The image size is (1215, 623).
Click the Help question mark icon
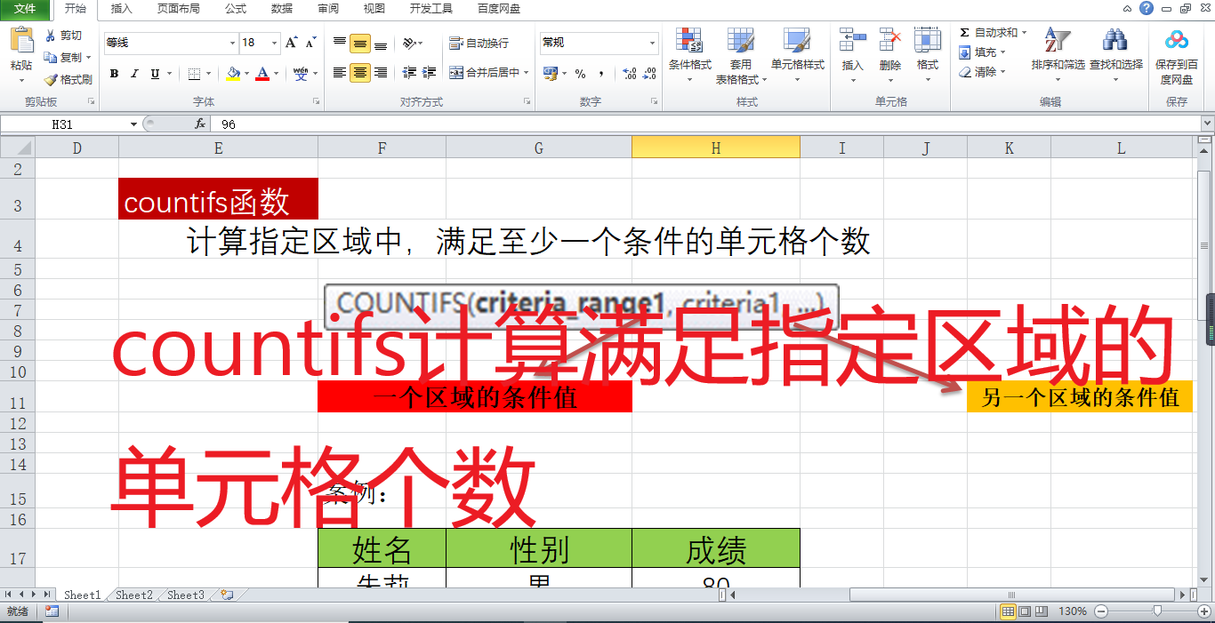click(x=1147, y=8)
